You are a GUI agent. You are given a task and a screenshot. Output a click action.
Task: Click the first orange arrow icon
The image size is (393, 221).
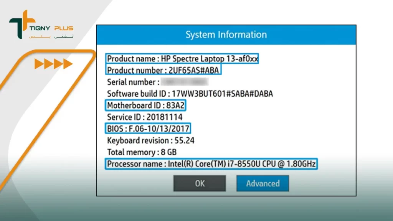[39, 64]
